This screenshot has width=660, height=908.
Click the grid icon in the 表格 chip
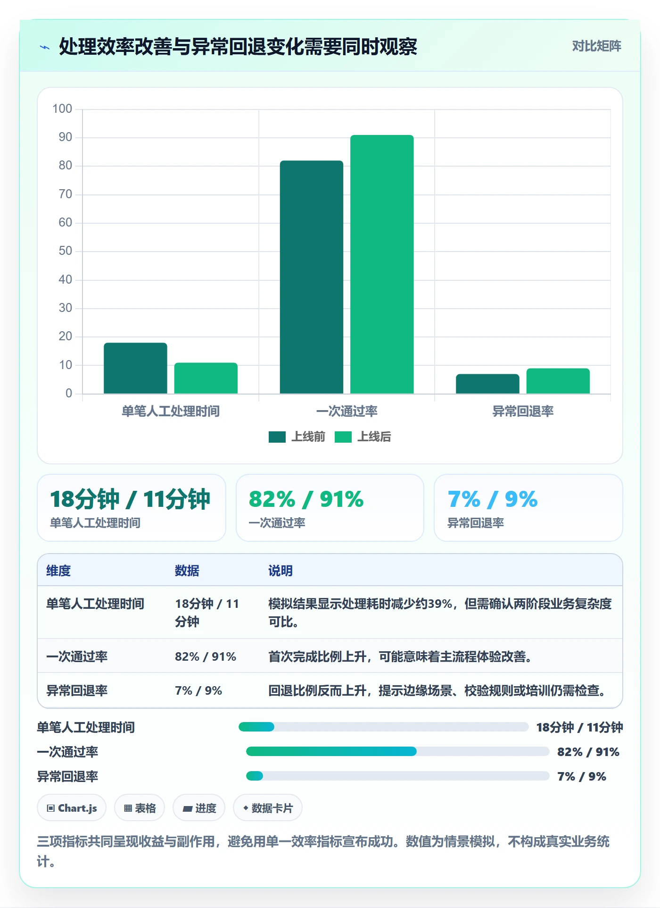[x=128, y=808]
